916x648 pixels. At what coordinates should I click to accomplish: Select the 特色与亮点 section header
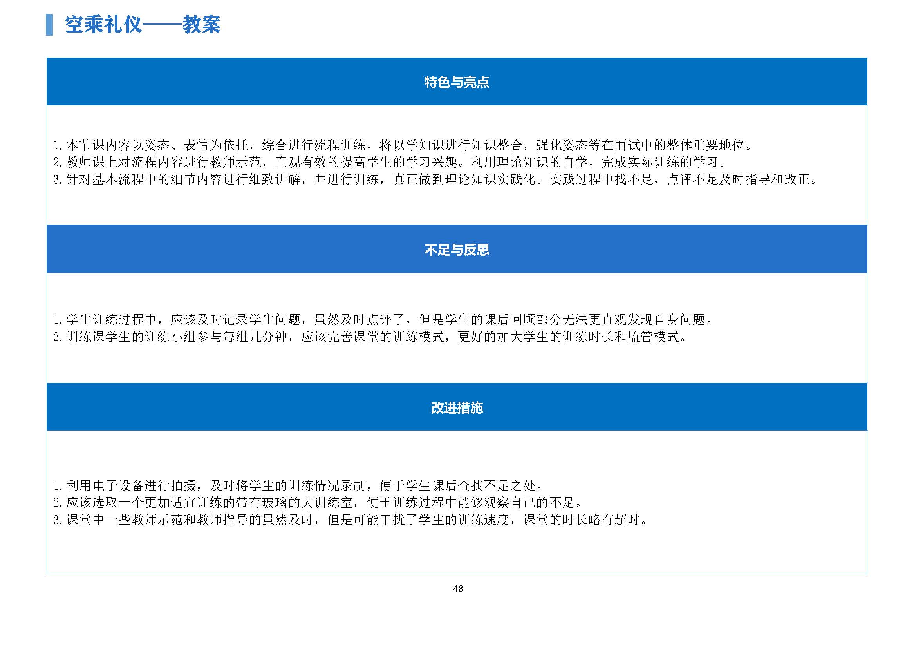click(457, 82)
